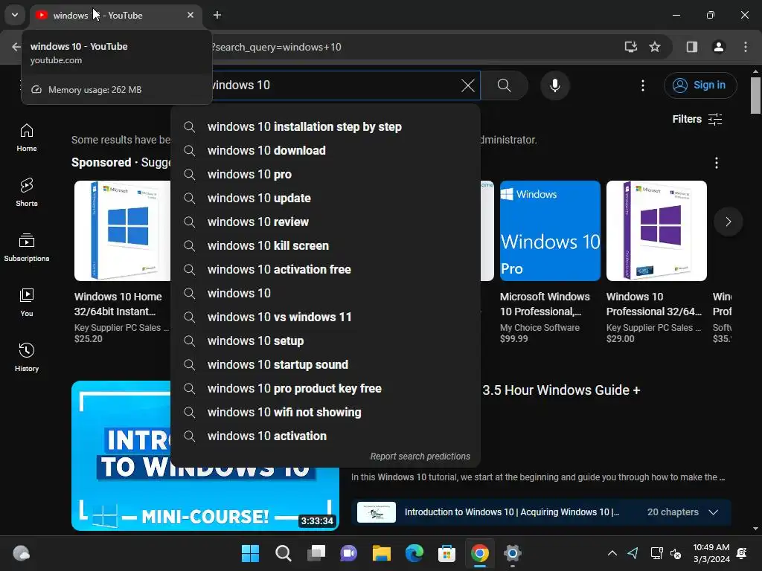Click the page vertical scrollbar thumb
The width and height of the screenshot is (762, 571).
point(755,96)
